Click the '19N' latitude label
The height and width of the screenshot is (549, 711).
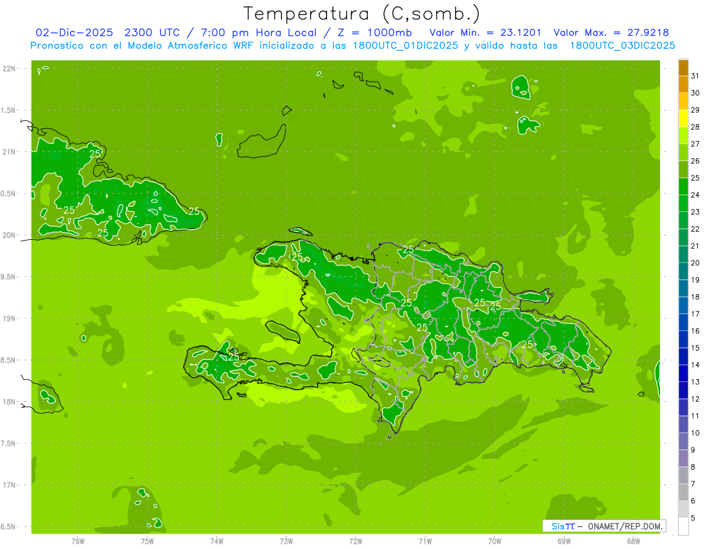[9, 319]
